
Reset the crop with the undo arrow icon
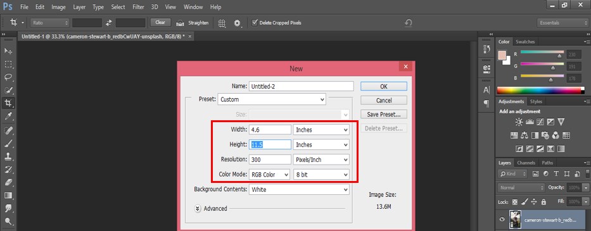coord(408,23)
